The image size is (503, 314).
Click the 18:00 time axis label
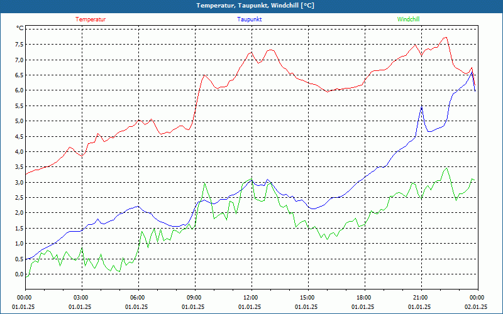(x=365, y=298)
